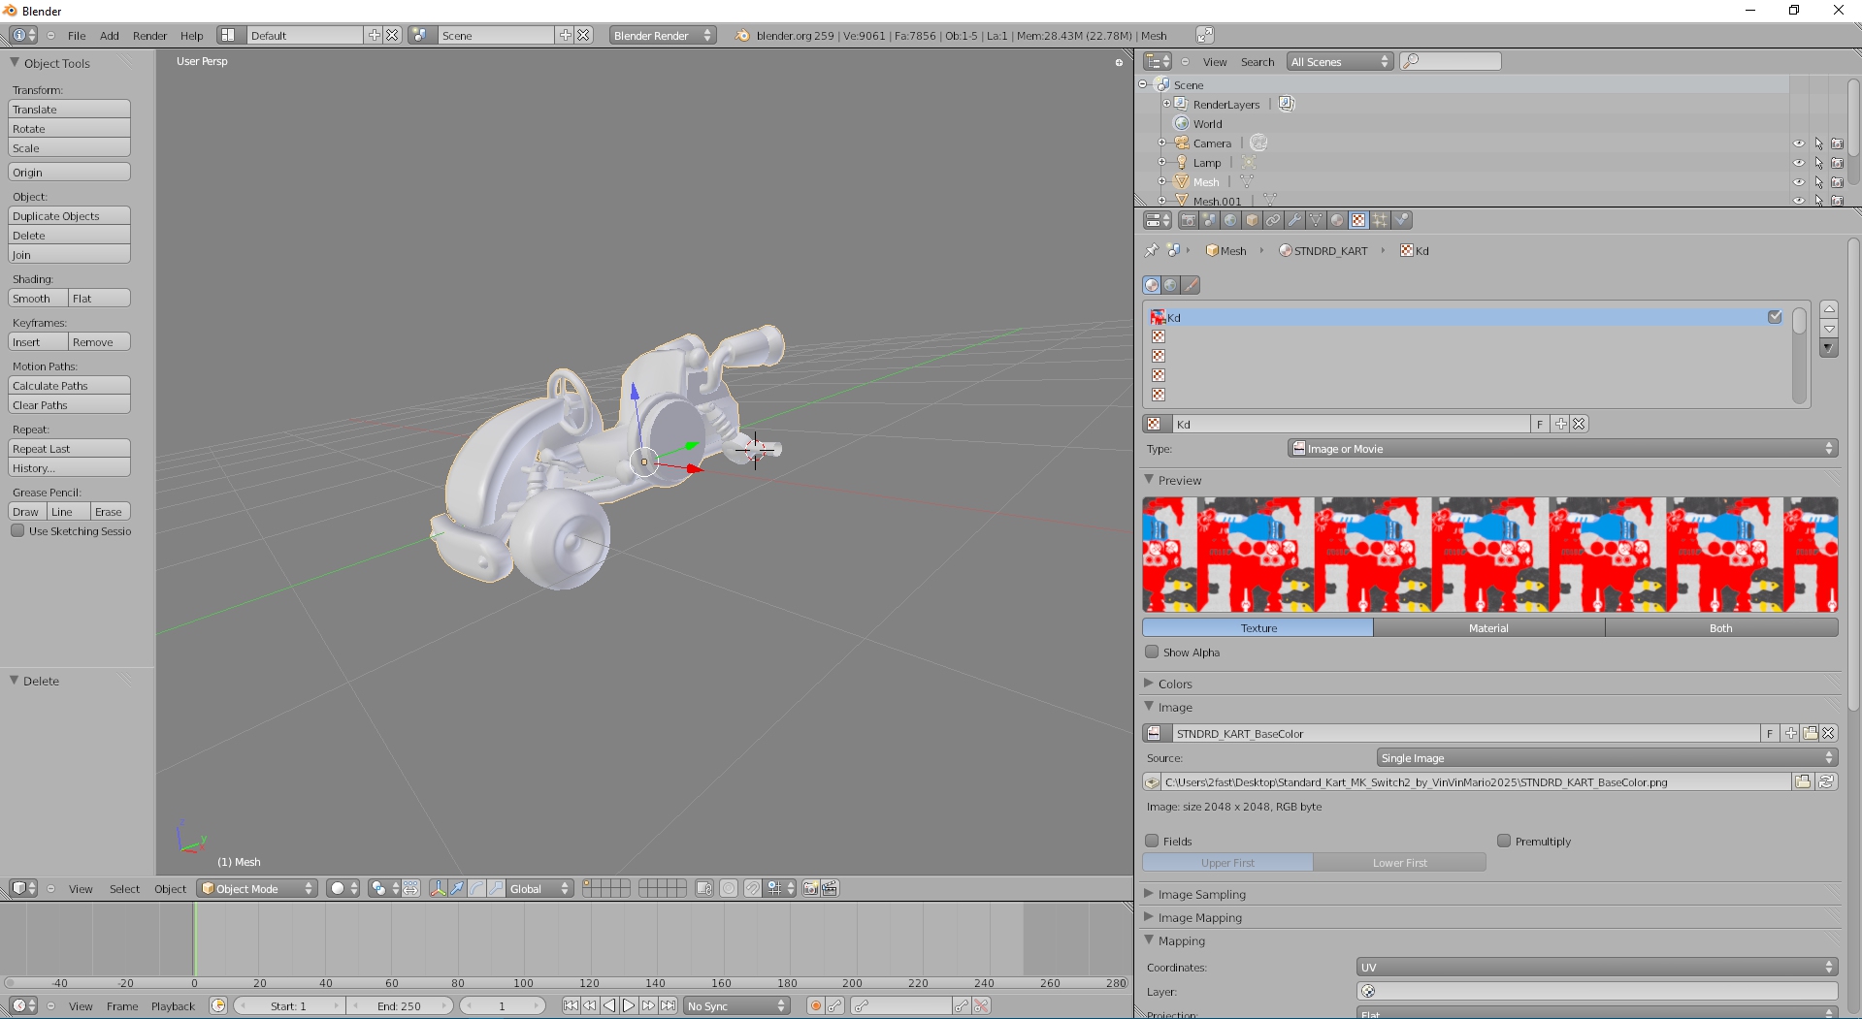Toggle proportional editing circle icon
Image resolution: width=1862 pixels, height=1019 pixels.
[729, 888]
